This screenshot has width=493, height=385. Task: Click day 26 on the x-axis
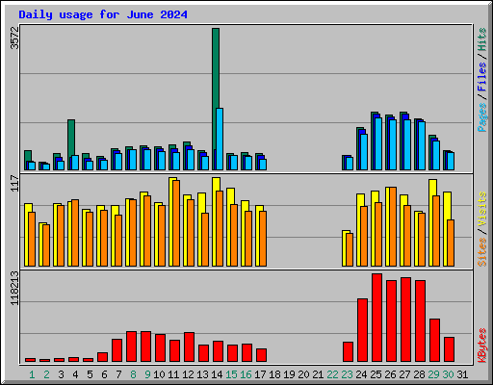390,374
